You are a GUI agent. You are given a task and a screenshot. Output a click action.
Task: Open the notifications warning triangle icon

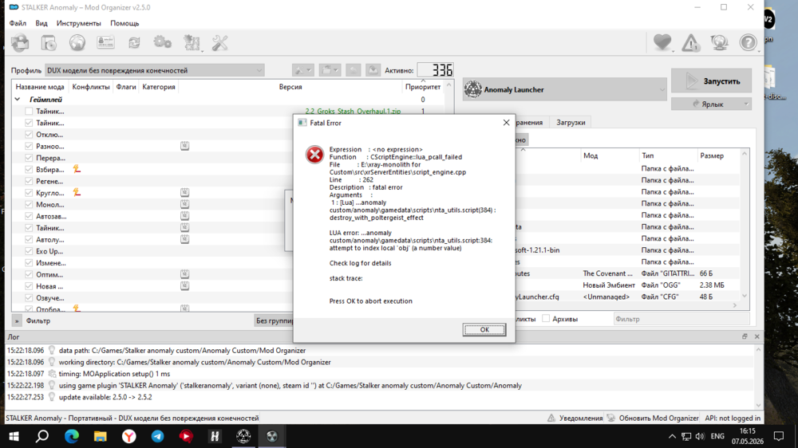(x=690, y=43)
